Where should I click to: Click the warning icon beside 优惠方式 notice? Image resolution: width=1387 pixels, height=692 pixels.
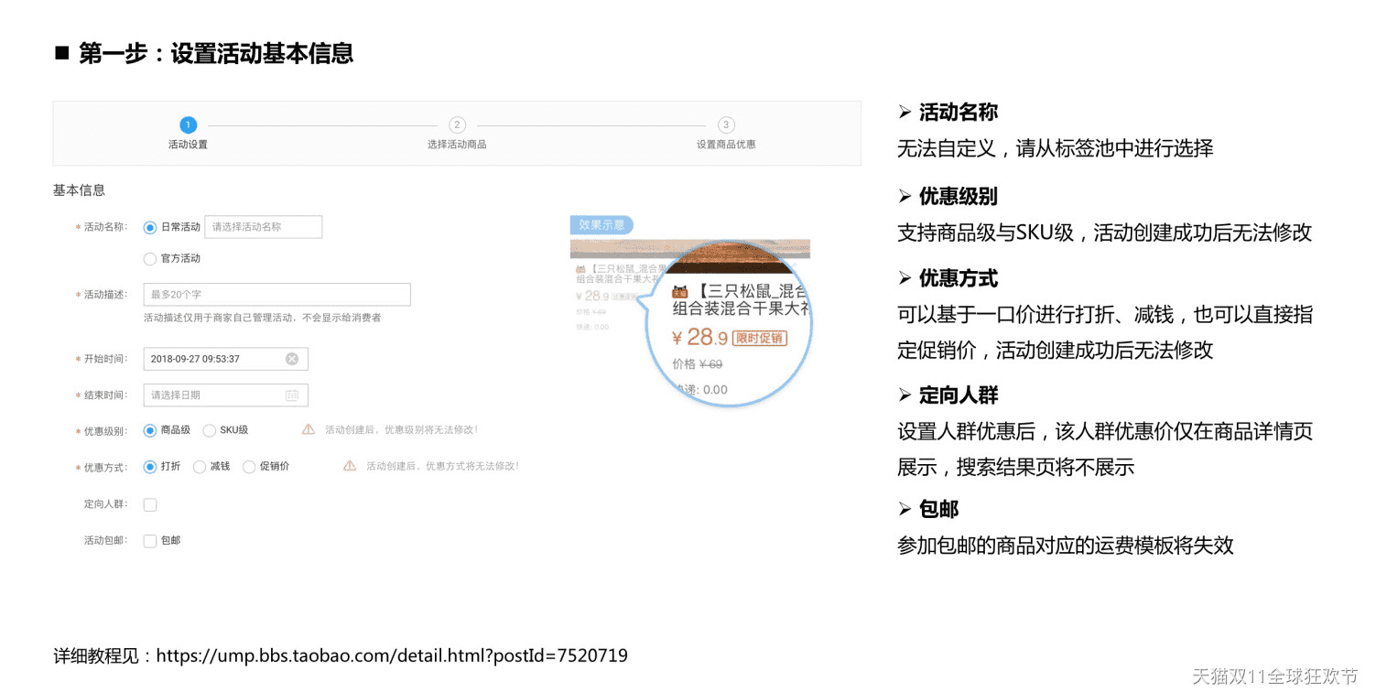tap(350, 466)
